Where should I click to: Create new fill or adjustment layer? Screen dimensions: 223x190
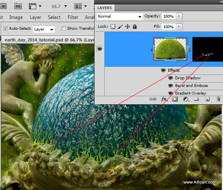186,99
